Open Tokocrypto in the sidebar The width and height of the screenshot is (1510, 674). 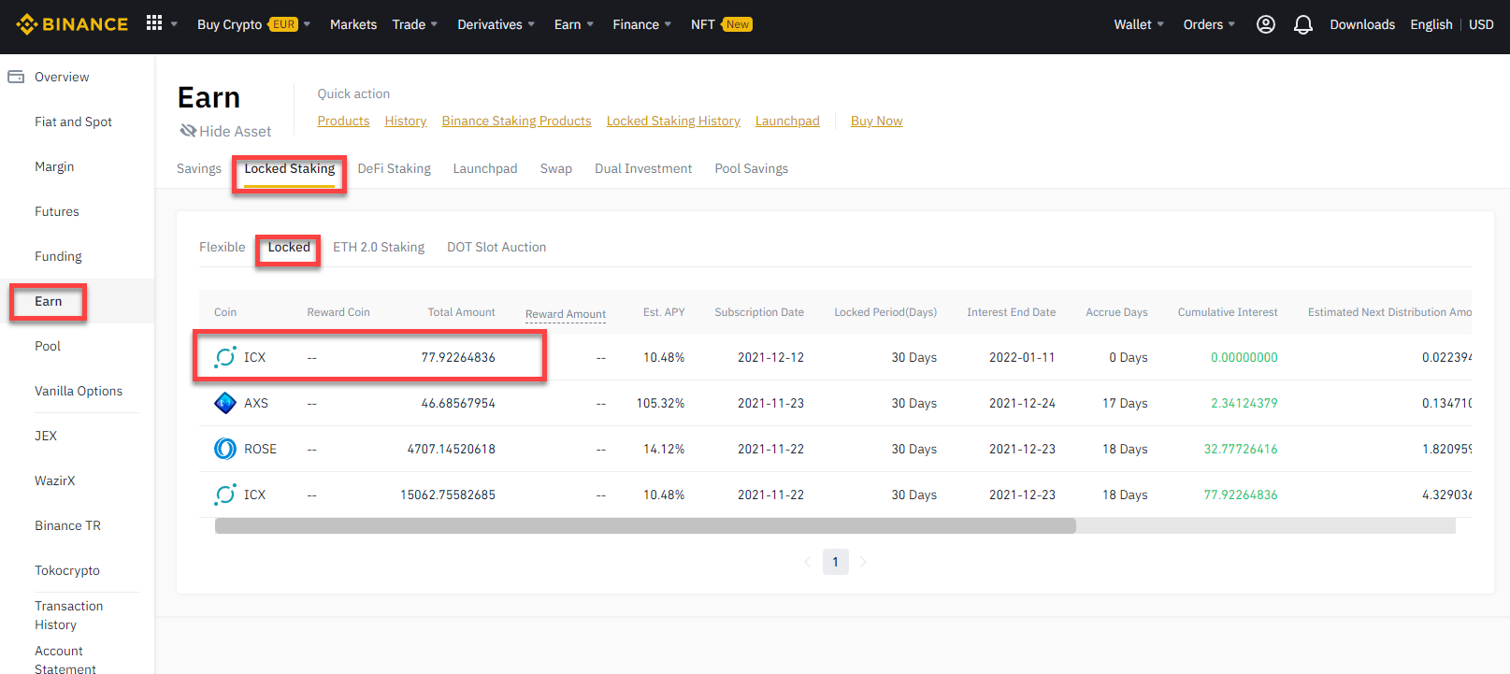(x=67, y=570)
